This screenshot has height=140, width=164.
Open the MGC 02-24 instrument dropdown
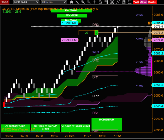pyautogui.click(x=26, y=2)
